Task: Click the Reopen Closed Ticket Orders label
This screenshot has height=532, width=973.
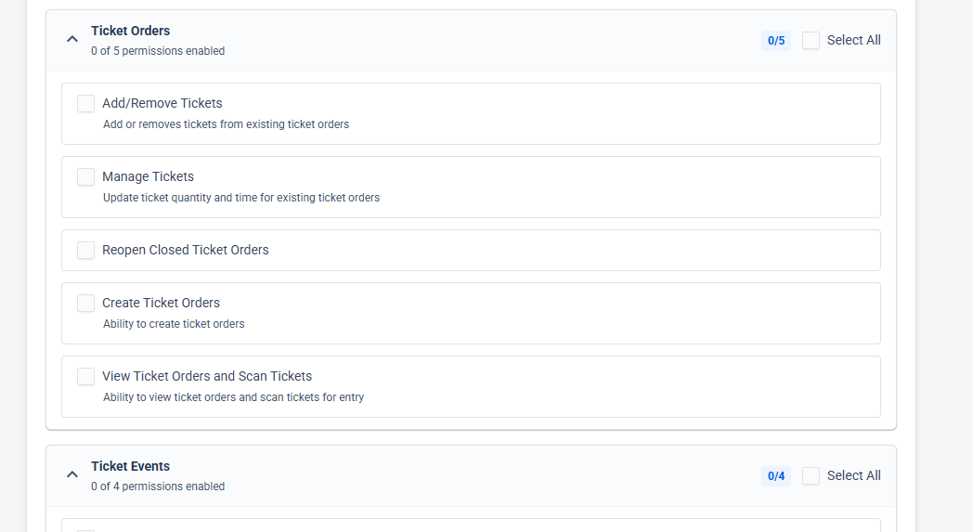Action: pyautogui.click(x=186, y=250)
